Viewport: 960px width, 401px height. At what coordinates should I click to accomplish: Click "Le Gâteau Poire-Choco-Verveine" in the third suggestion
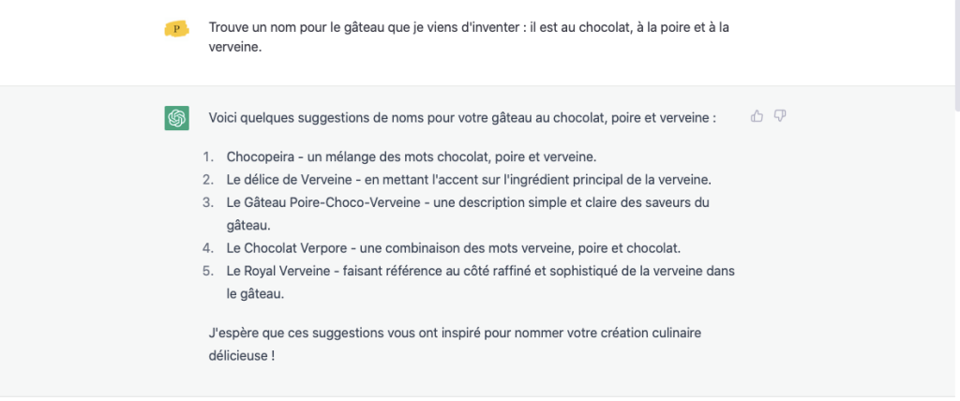click(x=323, y=202)
